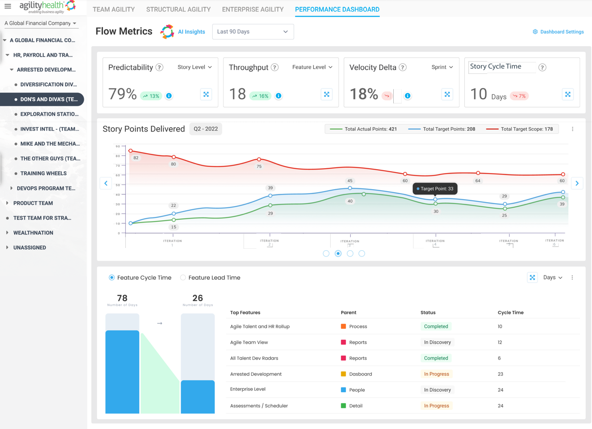Switch to the Enterprise Agility tab

(253, 9)
